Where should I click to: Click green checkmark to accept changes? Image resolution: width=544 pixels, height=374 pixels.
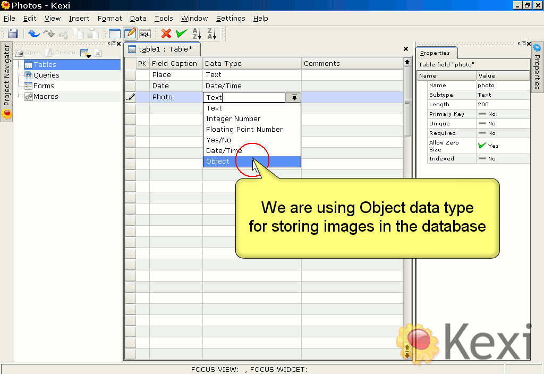(x=181, y=33)
